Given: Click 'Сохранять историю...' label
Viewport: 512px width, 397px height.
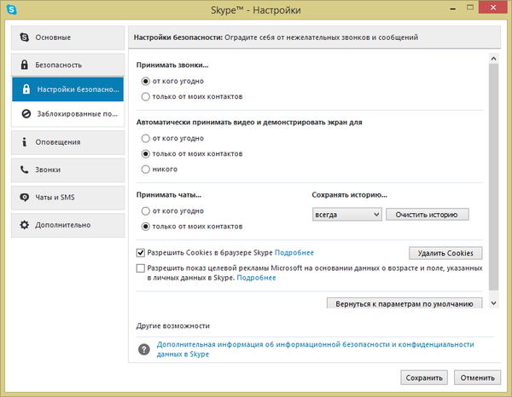Looking at the screenshot, I should click(349, 195).
